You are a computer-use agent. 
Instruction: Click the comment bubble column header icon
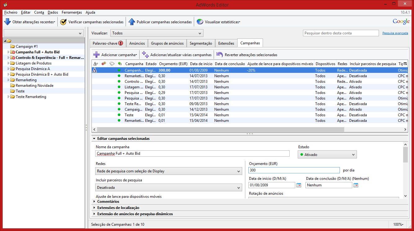click(x=112, y=64)
